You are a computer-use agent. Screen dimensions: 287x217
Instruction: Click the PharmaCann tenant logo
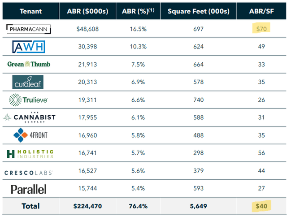click(x=29, y=29)
